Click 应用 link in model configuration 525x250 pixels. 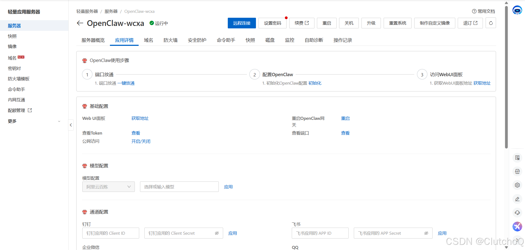[228, 187]
